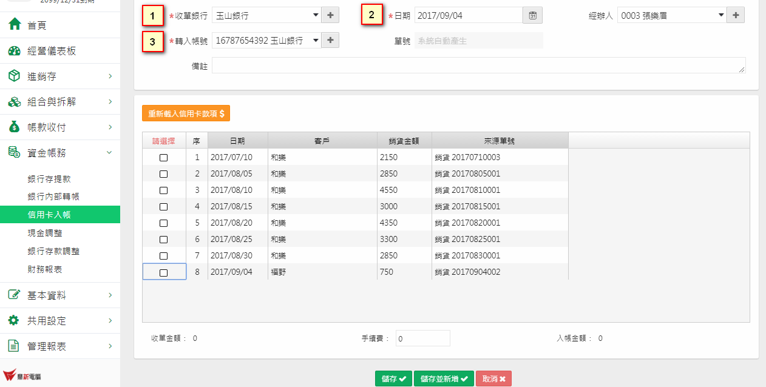Click the 銷貨金額 column header

pyautogui.click(x=404, y=140)
